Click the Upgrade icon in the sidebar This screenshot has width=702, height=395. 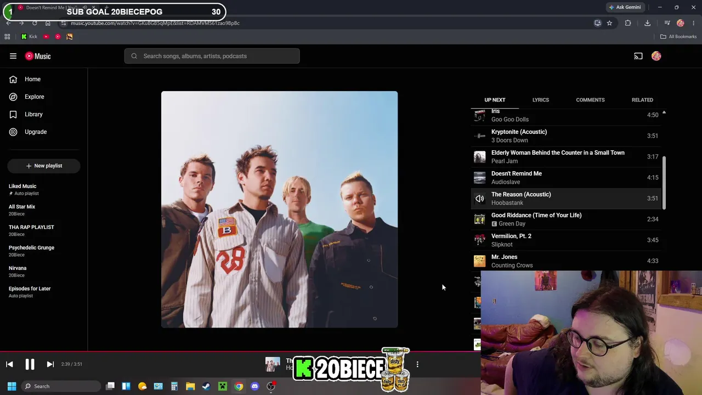click(13, 132)
